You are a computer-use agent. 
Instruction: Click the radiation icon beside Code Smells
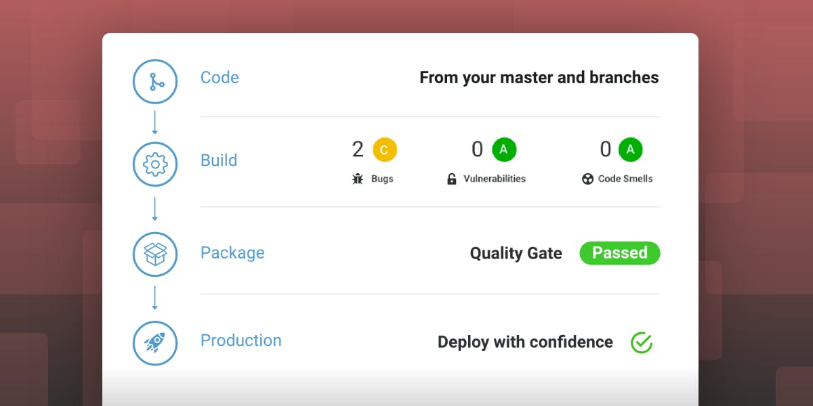click(587, 179)
